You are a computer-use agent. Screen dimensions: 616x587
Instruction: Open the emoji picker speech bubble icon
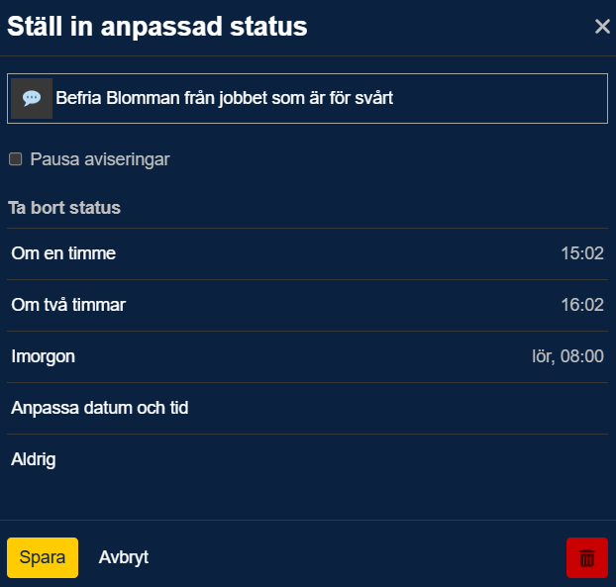pyautogui.click(x=32, y=98)
